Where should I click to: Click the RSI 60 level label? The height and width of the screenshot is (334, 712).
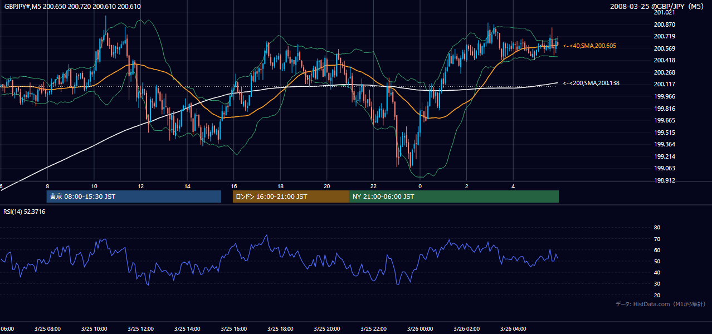[x=657, y=250]
